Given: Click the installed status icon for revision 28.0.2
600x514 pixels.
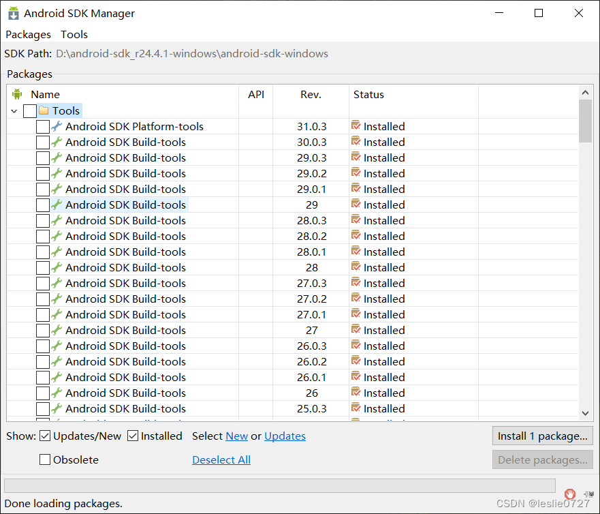Looking at the screenshot, I should pos(356,236).
